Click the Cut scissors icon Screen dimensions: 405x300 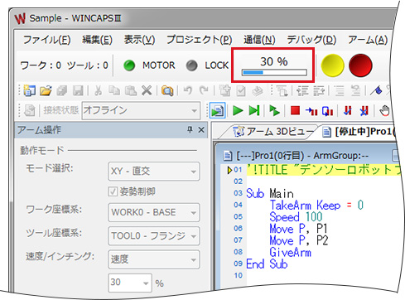[x=98, y=90]
